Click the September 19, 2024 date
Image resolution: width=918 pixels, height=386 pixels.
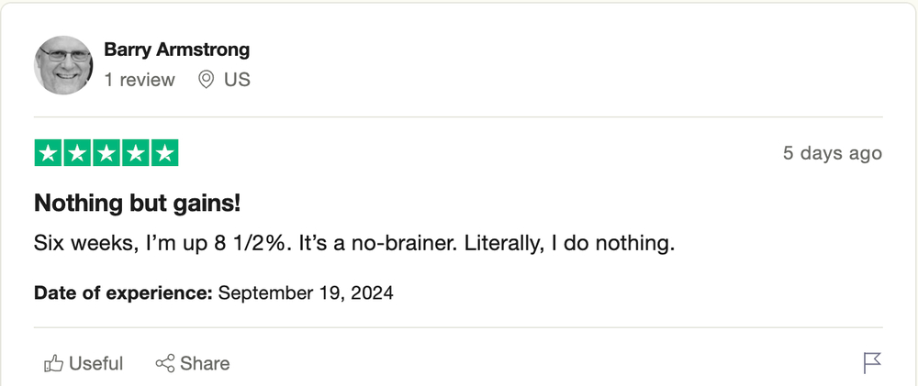[306, 292]
